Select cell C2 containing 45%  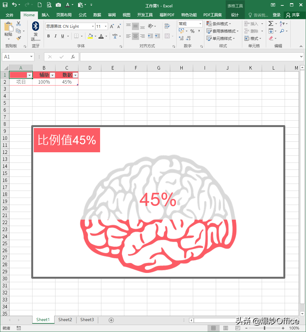(x=67, y=82)
